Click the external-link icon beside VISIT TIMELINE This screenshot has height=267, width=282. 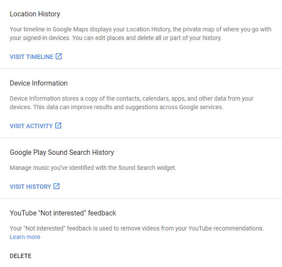click(59, 56)
